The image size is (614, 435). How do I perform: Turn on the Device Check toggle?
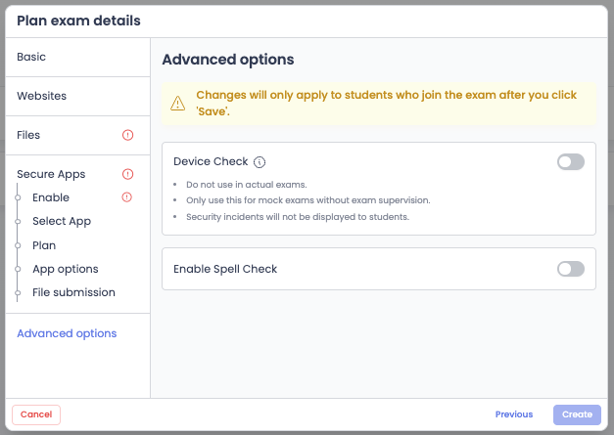click(x=571, y=162)
